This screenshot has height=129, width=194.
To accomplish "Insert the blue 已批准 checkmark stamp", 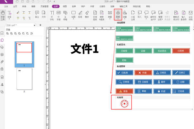I will (124, 73).
